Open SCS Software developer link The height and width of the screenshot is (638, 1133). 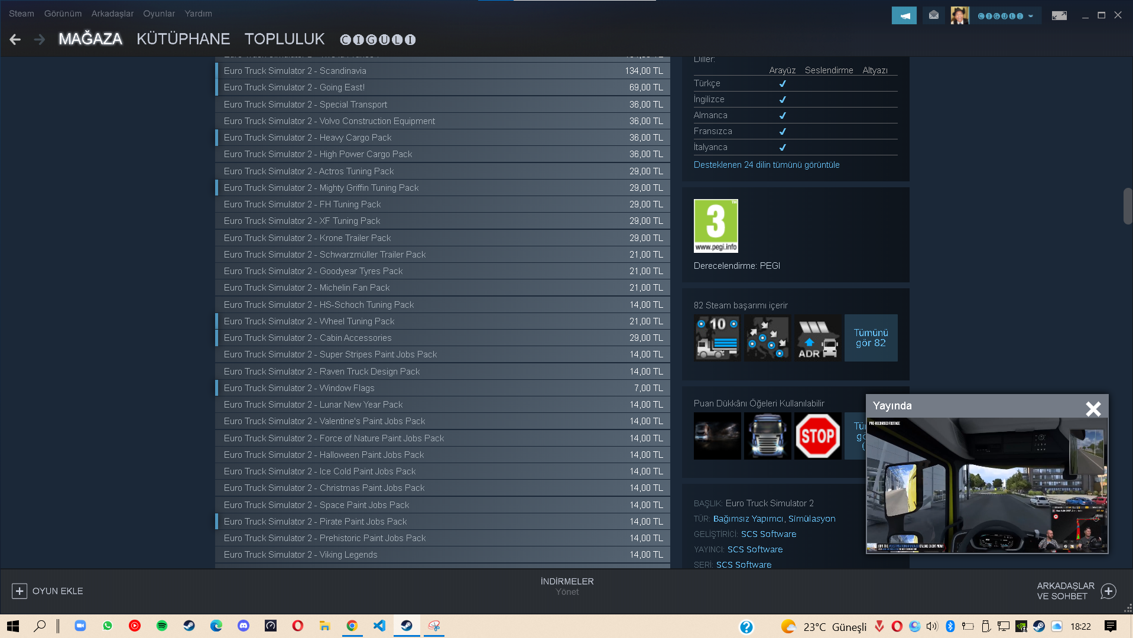point(768,534)
